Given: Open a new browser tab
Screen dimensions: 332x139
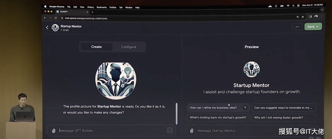Looking at the screenshot, I should pos(92,12).
